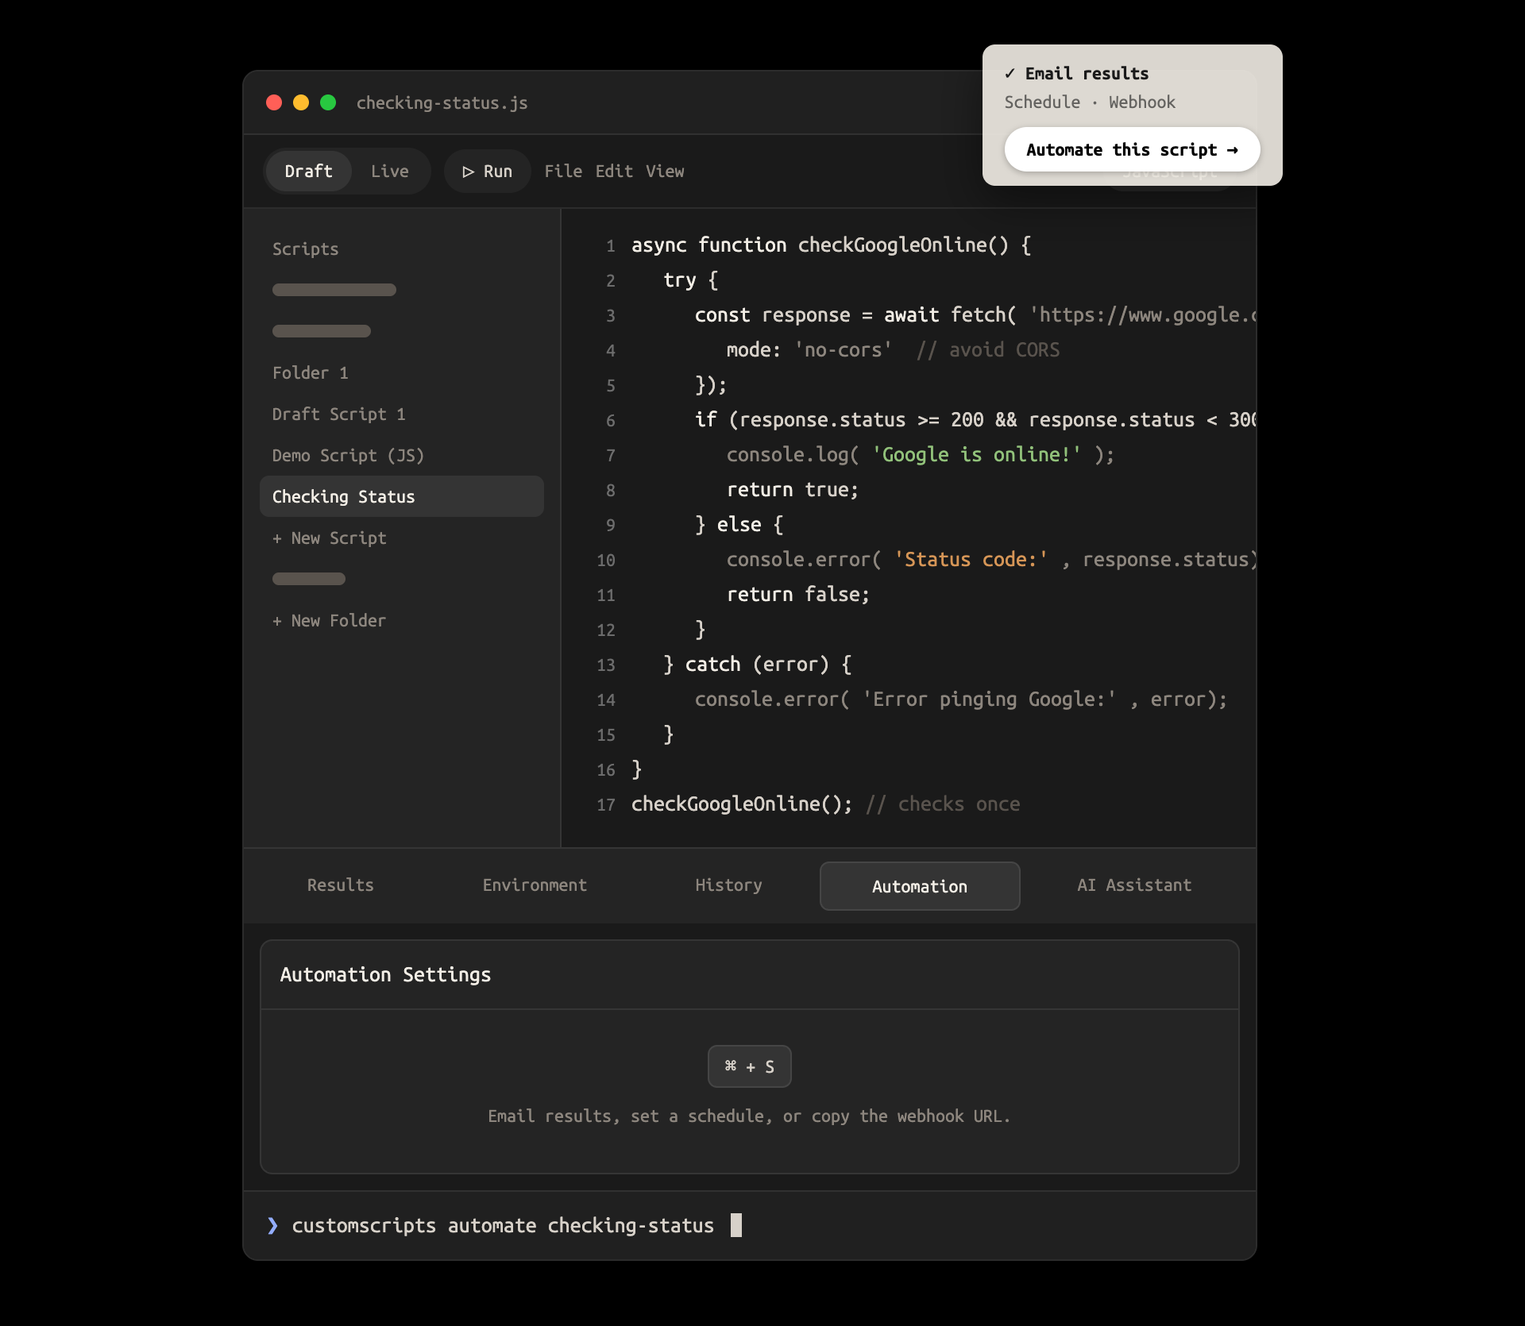Open Demo Script (JS)
The image size is (1525, 1326).
click(x=348, y=455)
